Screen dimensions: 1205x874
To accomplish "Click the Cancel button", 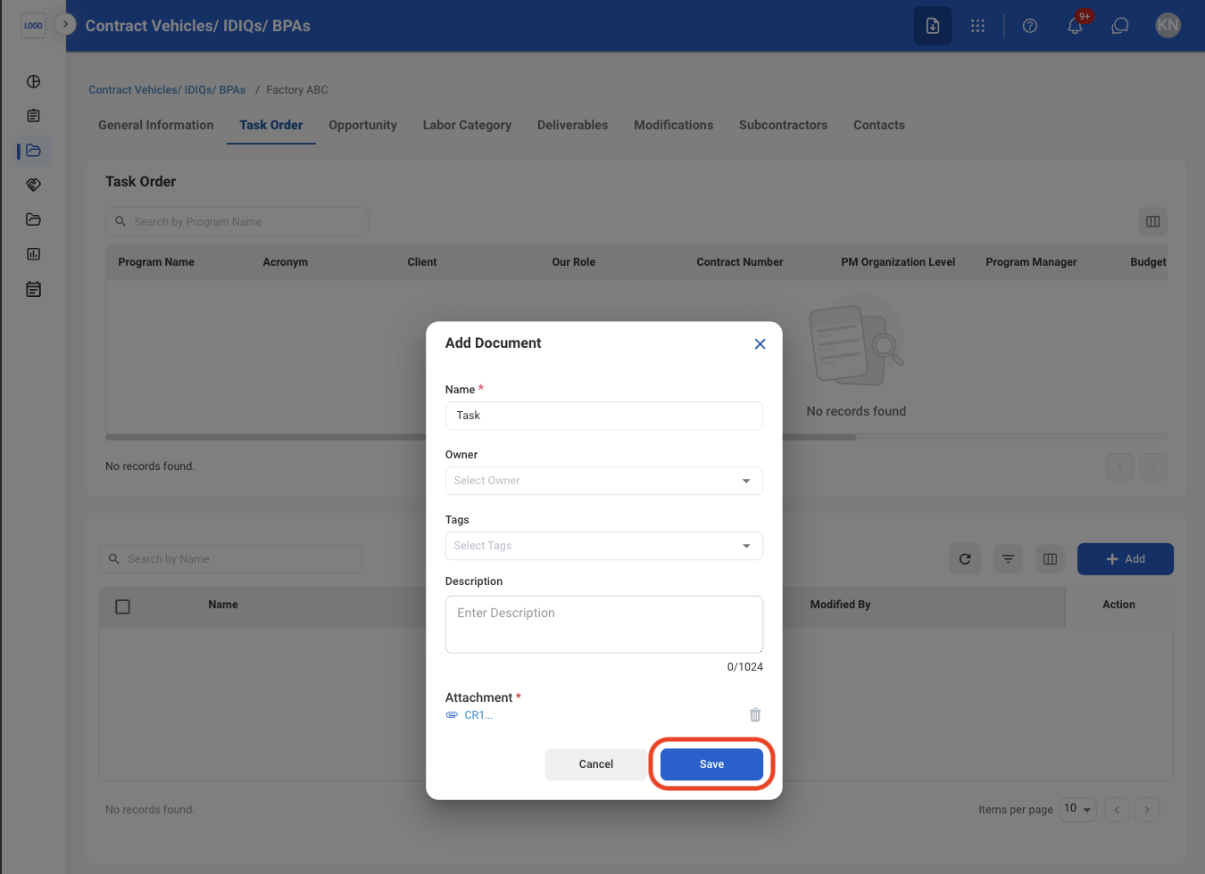I will [596, 764].
